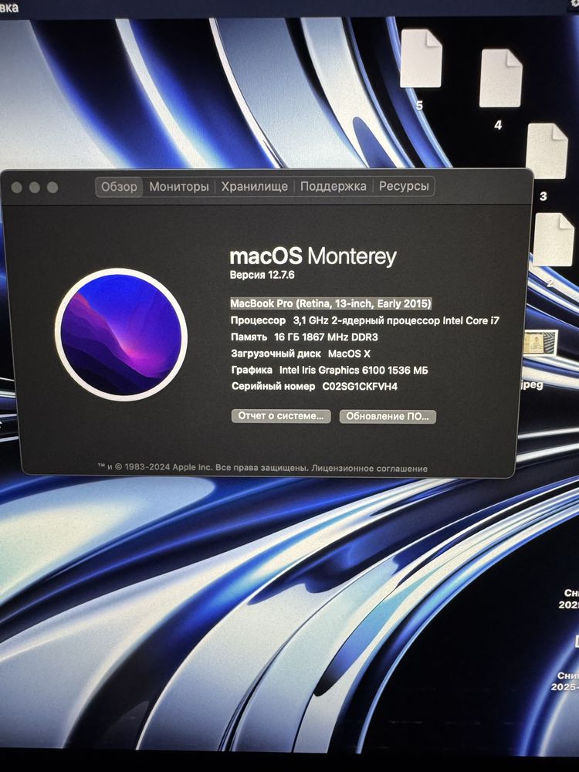Select the Поддержка tab
This screenshot has height=772, width=579.
pyautogui.click(x=333, y=186)
